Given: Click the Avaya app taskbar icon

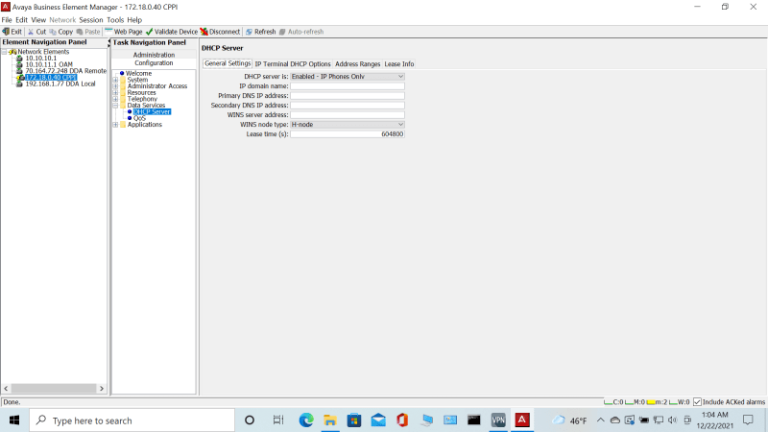Looking at the screenshot, I should coord(522,420).
